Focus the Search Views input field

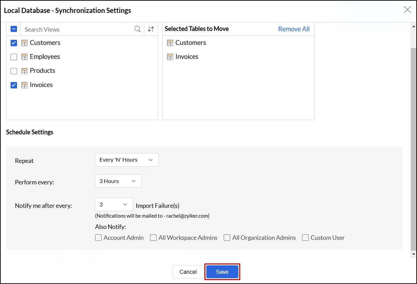77,29
